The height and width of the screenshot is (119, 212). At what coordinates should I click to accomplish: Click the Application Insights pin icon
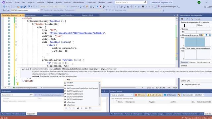(x=159, y=7)
